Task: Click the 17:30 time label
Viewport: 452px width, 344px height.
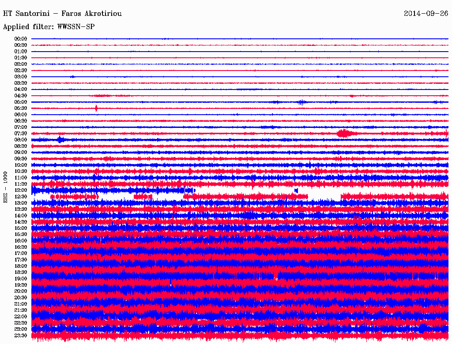Action: coord(20,260)
